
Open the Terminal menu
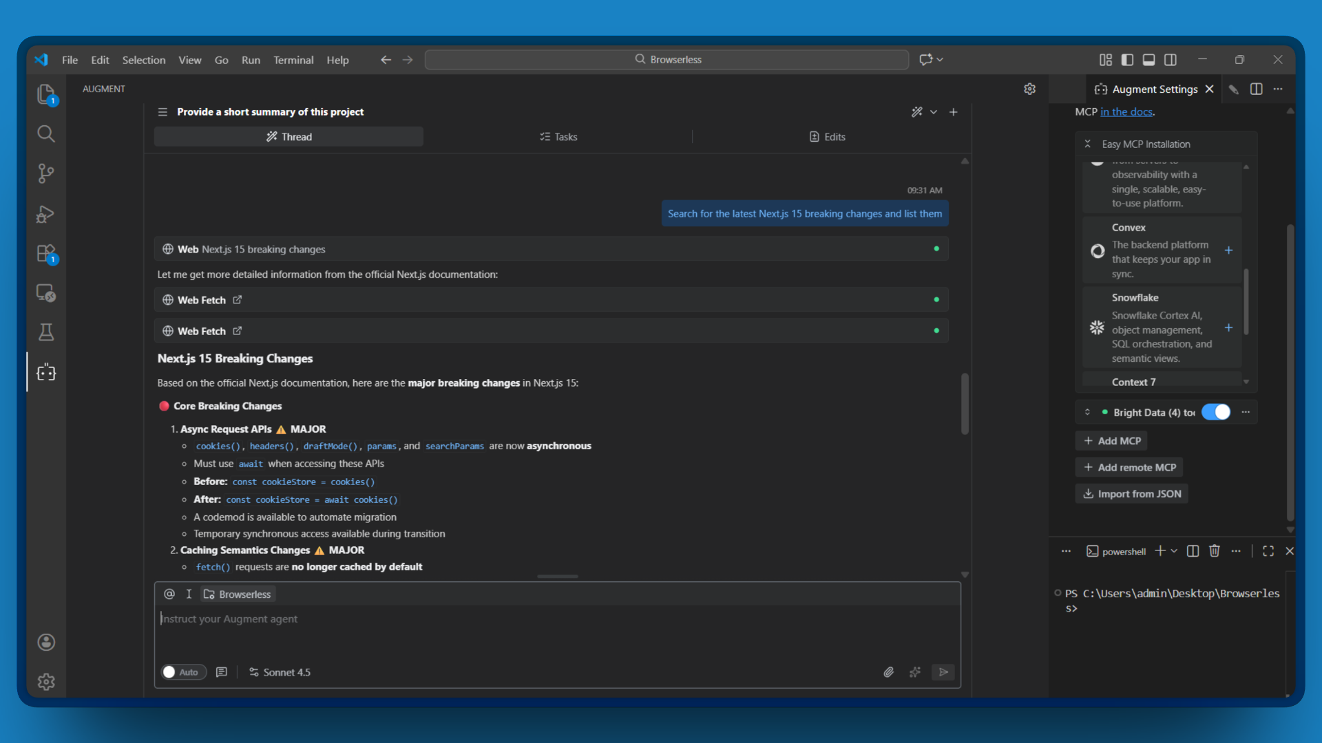point(293,60)
